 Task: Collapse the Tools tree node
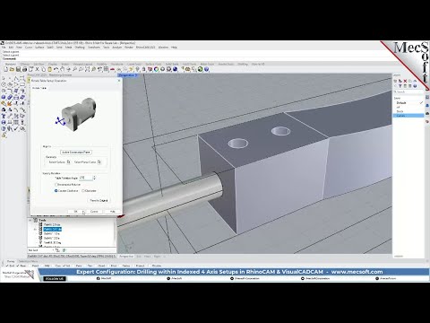(30, 220)
